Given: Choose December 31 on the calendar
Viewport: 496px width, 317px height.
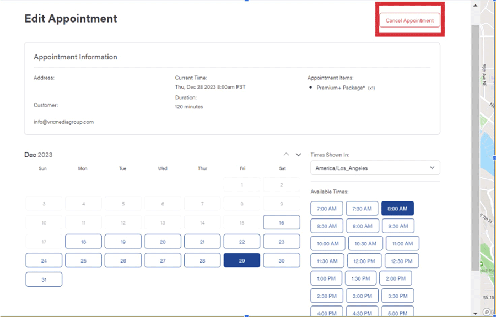Looking at the screenshot, I should 44,280.
